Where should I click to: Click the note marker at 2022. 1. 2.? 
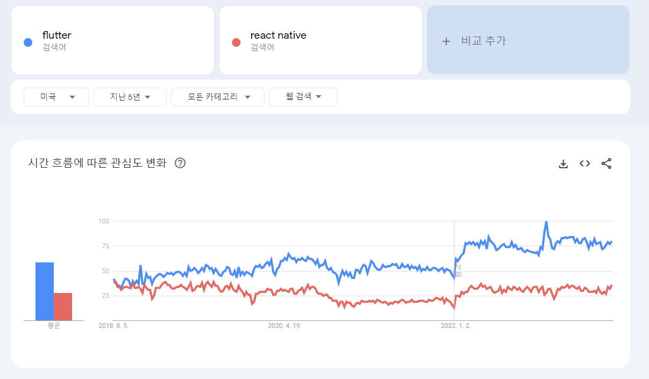[458, 270]
